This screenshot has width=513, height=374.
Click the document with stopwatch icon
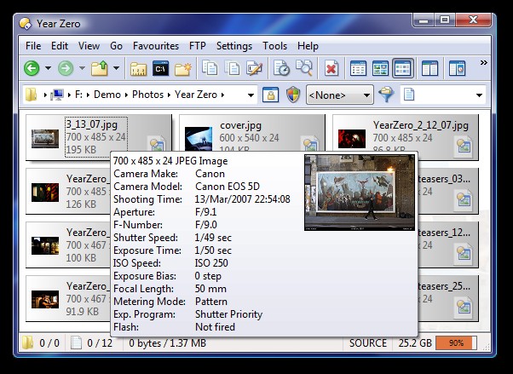[x=281, y=68]
